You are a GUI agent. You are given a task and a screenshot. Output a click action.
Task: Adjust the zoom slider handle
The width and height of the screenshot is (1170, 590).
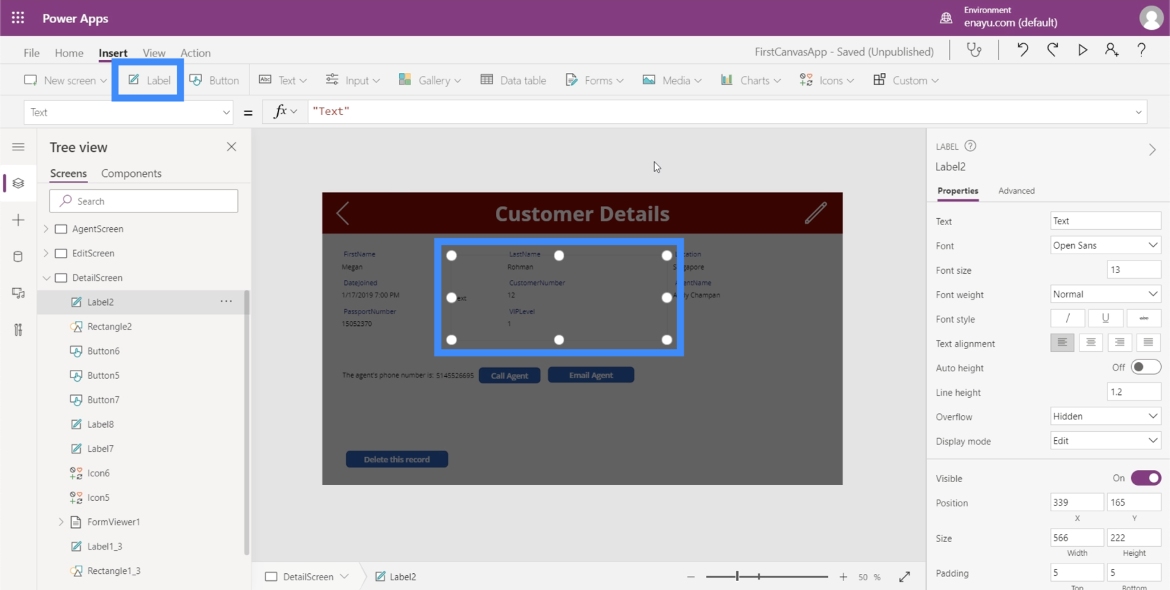coord(737,576)
